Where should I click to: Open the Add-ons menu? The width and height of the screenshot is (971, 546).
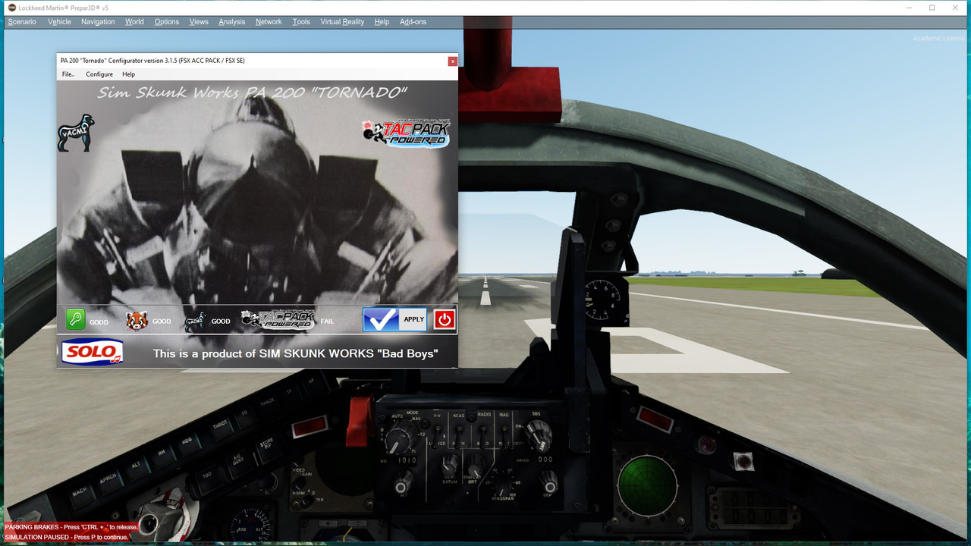point(413,22)
